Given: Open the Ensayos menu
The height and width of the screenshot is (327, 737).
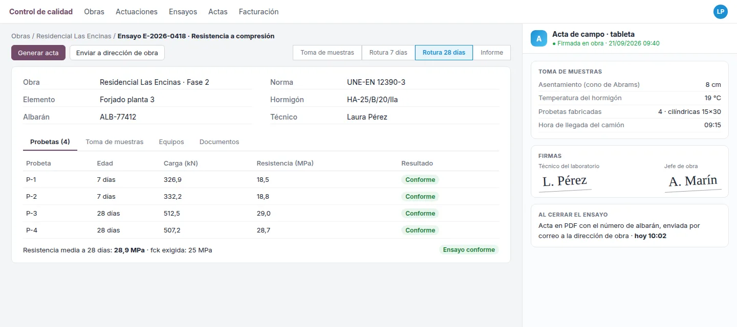Looking at the screenshot, I should point(183,12).
